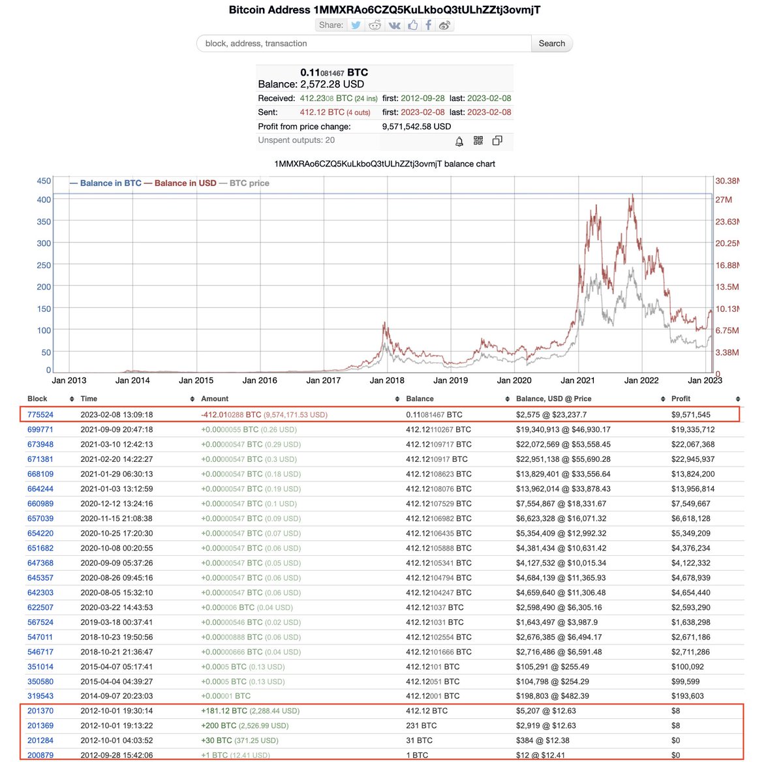
Task: Show the address QR code icon
Action: (478, 141)
